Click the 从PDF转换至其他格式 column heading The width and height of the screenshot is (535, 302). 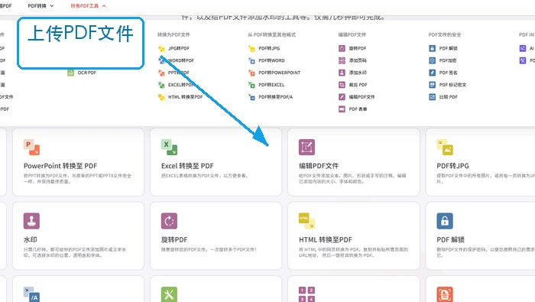coord(271,35)
